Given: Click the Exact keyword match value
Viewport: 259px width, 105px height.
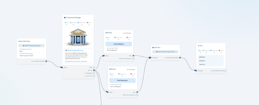Looking at the screenshot, I should click(x=26, y=56).
